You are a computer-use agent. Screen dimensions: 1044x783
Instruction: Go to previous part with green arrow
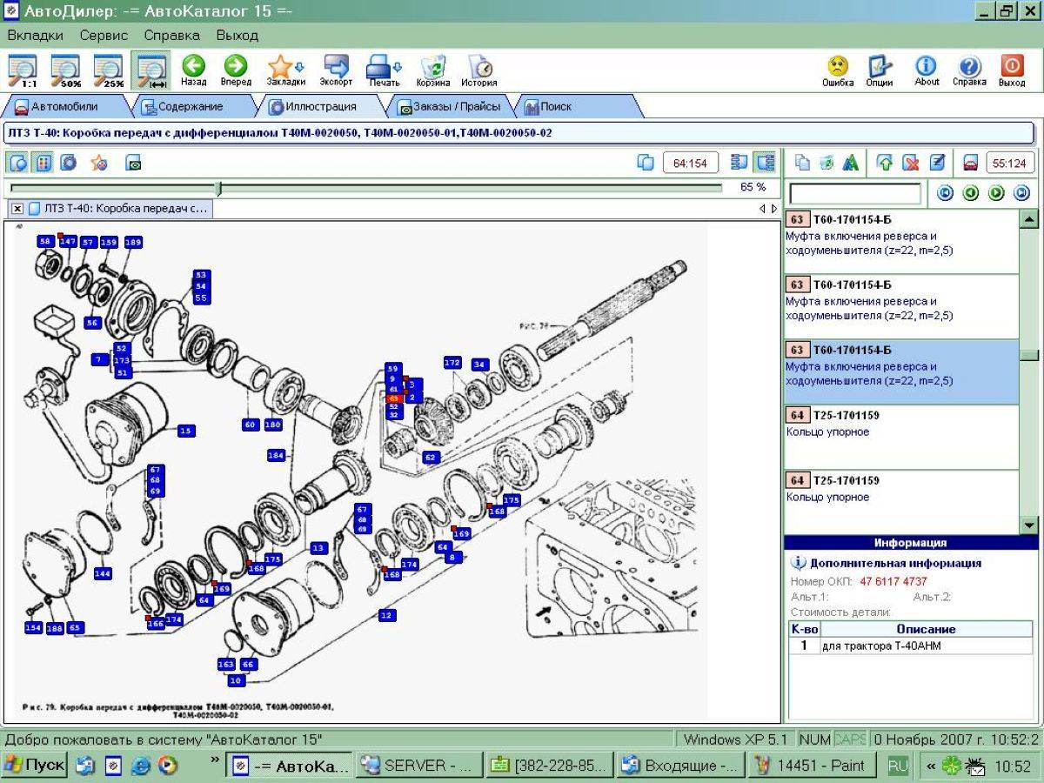pos(971,193)
